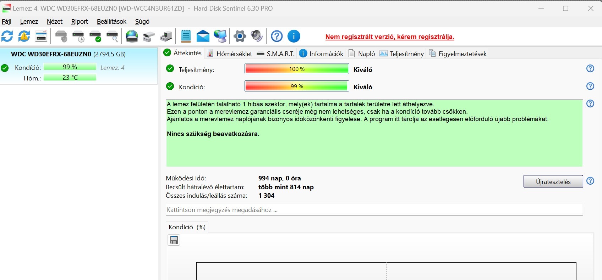
Task: Click the monitor with globe icon
Action: click(x=220, y=36)
